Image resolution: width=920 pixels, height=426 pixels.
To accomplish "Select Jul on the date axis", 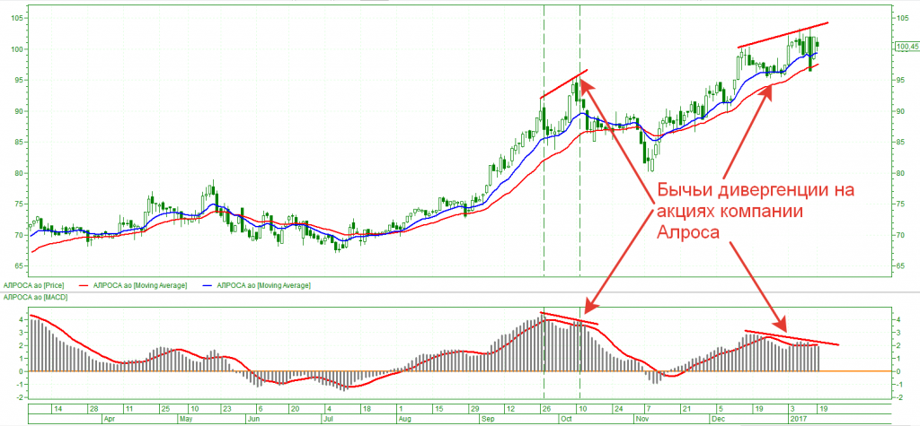I will click(328, 418).
